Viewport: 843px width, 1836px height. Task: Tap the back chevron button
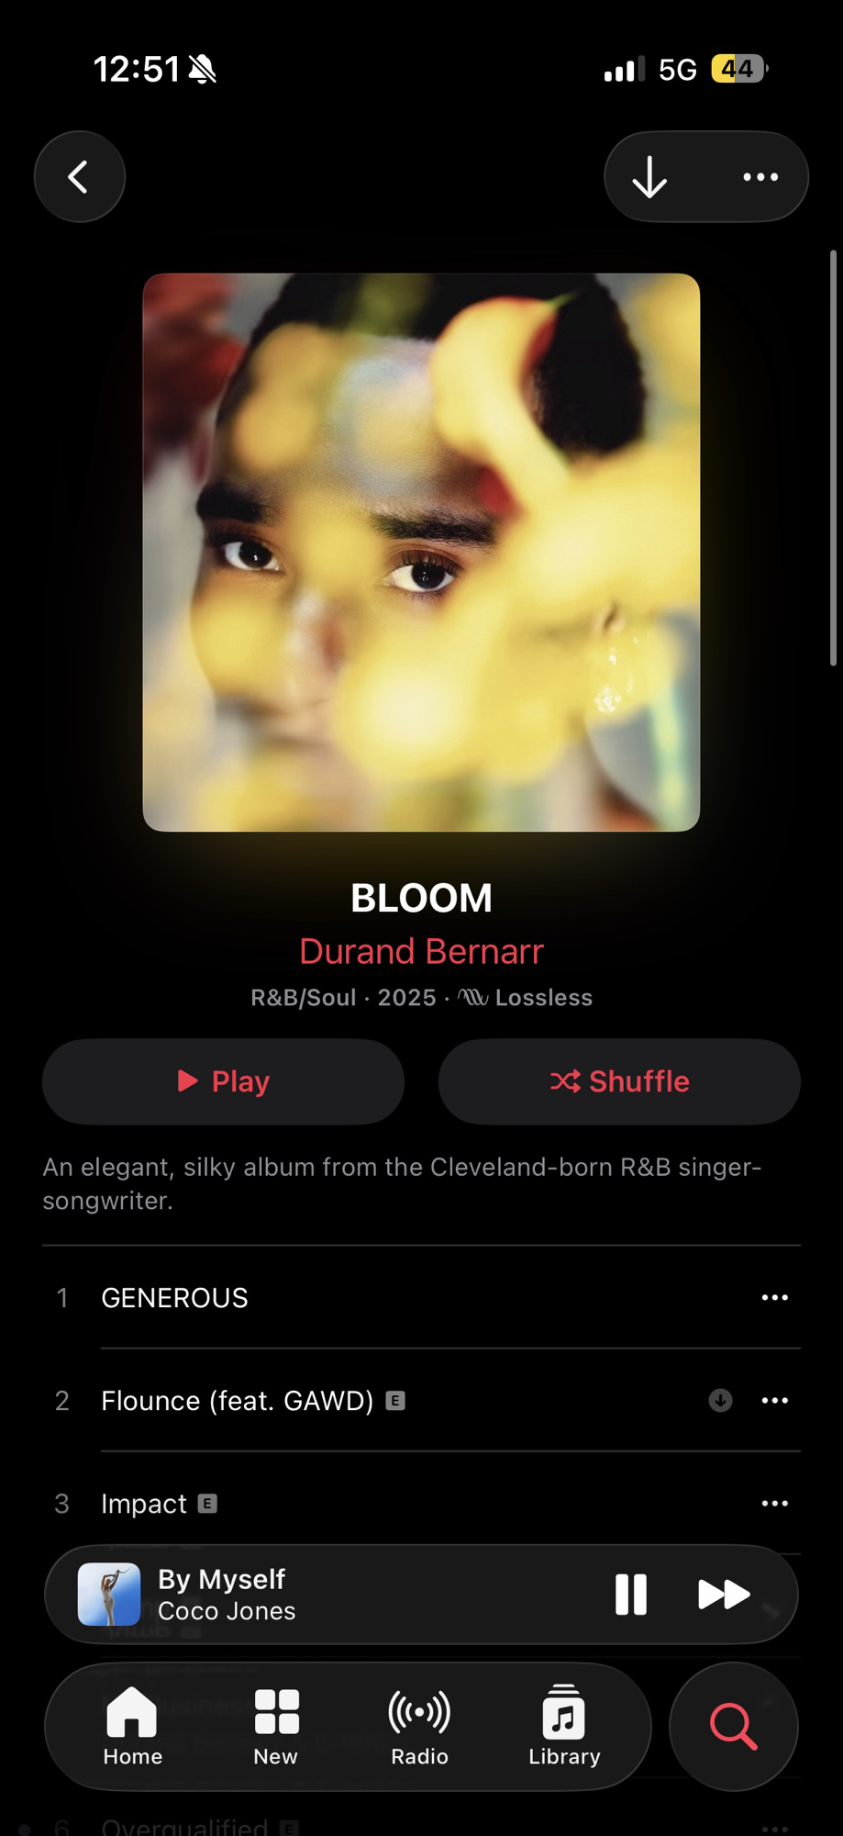pyautogui.click(x=80, y=176)
